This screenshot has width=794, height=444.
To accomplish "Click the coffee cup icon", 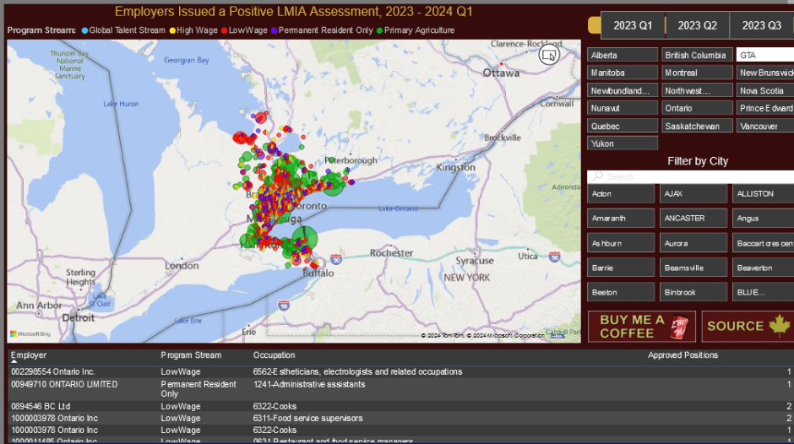I will (681, 326).
